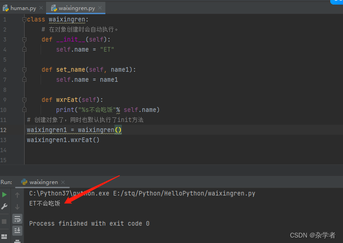Open run configuration wrench icon
The width and height of the screenshot is (343, 243).
4,206
